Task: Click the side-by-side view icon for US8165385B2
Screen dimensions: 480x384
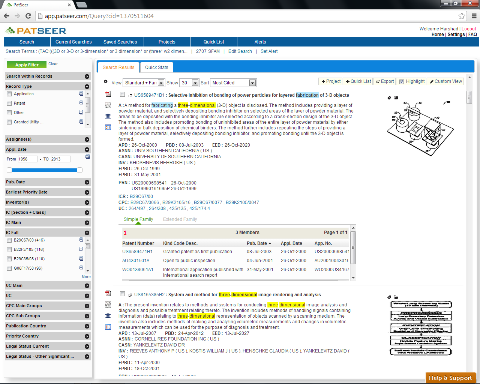Action: (x=108, y=327)
